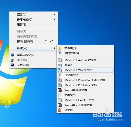Select 公文包 in the New submenu

(x=85, y=110)
